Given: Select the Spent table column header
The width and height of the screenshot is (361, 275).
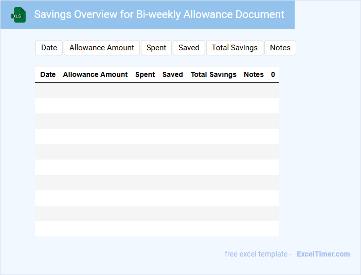Looking at the screenshot, I should [x=145, y=74].
